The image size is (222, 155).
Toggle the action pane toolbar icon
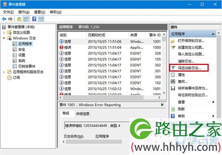[x=41, y=19]
